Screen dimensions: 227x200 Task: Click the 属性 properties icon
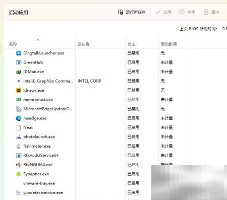point(206,12)
